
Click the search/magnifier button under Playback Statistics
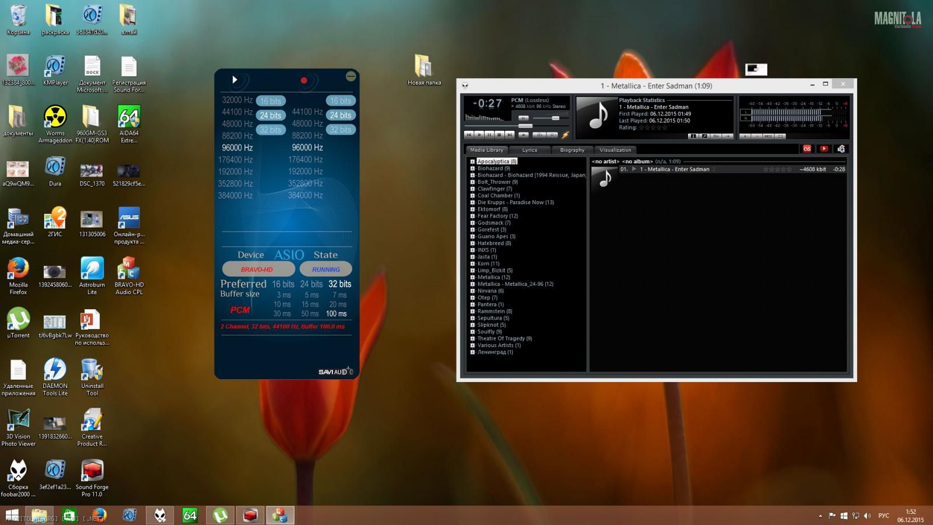(x=704, y=136)
